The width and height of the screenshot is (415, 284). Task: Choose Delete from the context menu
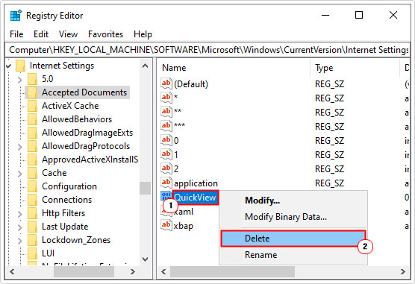pos(293,239)
